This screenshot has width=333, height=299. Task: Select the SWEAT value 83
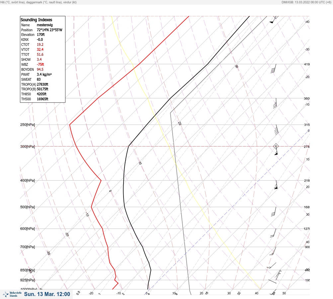(39, 79)
